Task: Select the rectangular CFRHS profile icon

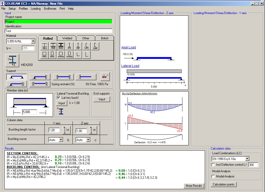Action: point(69,55)
